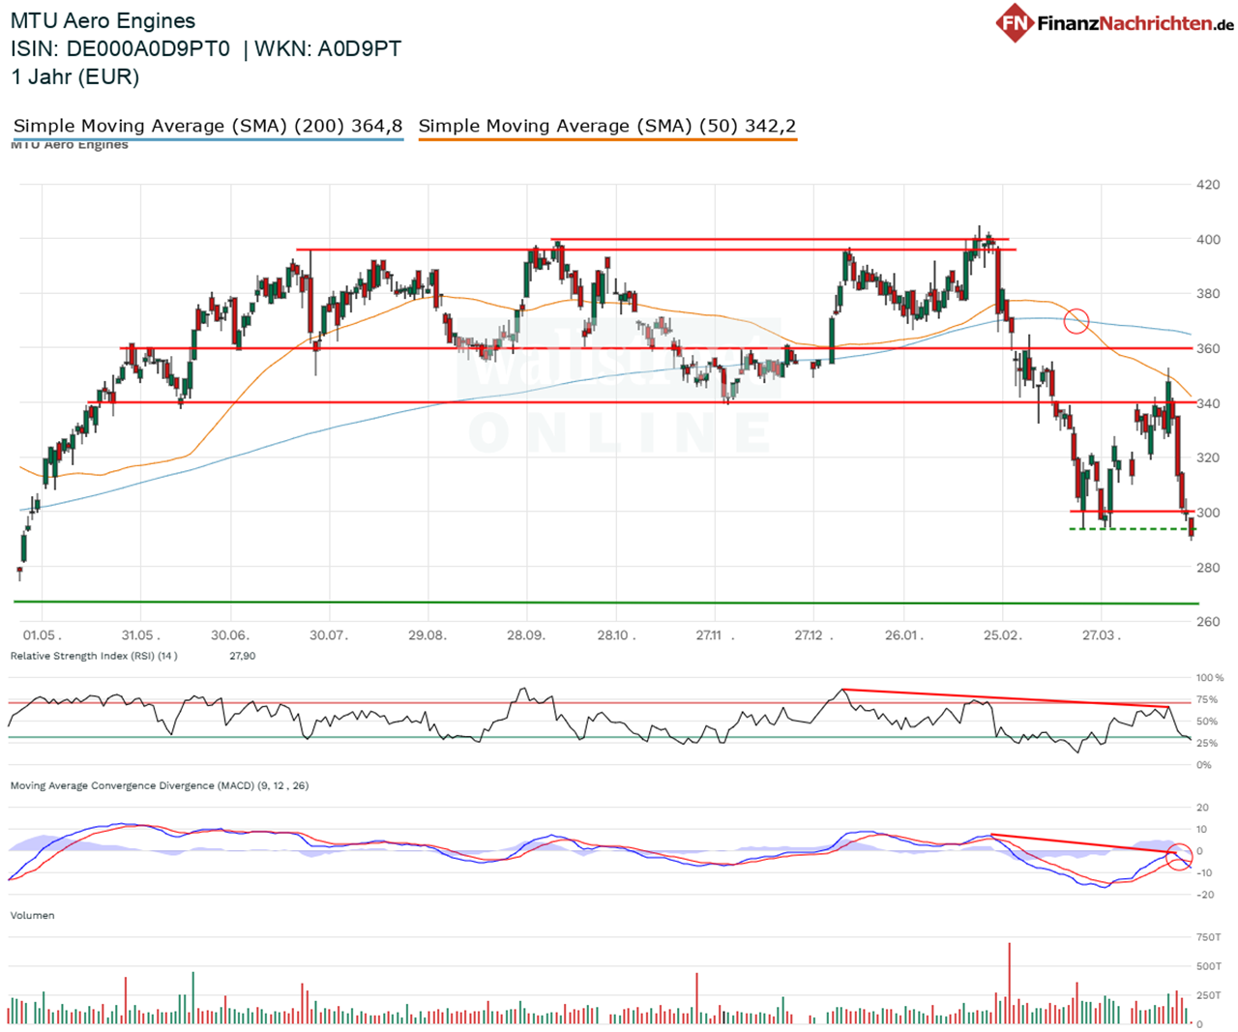Click the ISIN DE000A0D9PT0 text

[121, 49]
